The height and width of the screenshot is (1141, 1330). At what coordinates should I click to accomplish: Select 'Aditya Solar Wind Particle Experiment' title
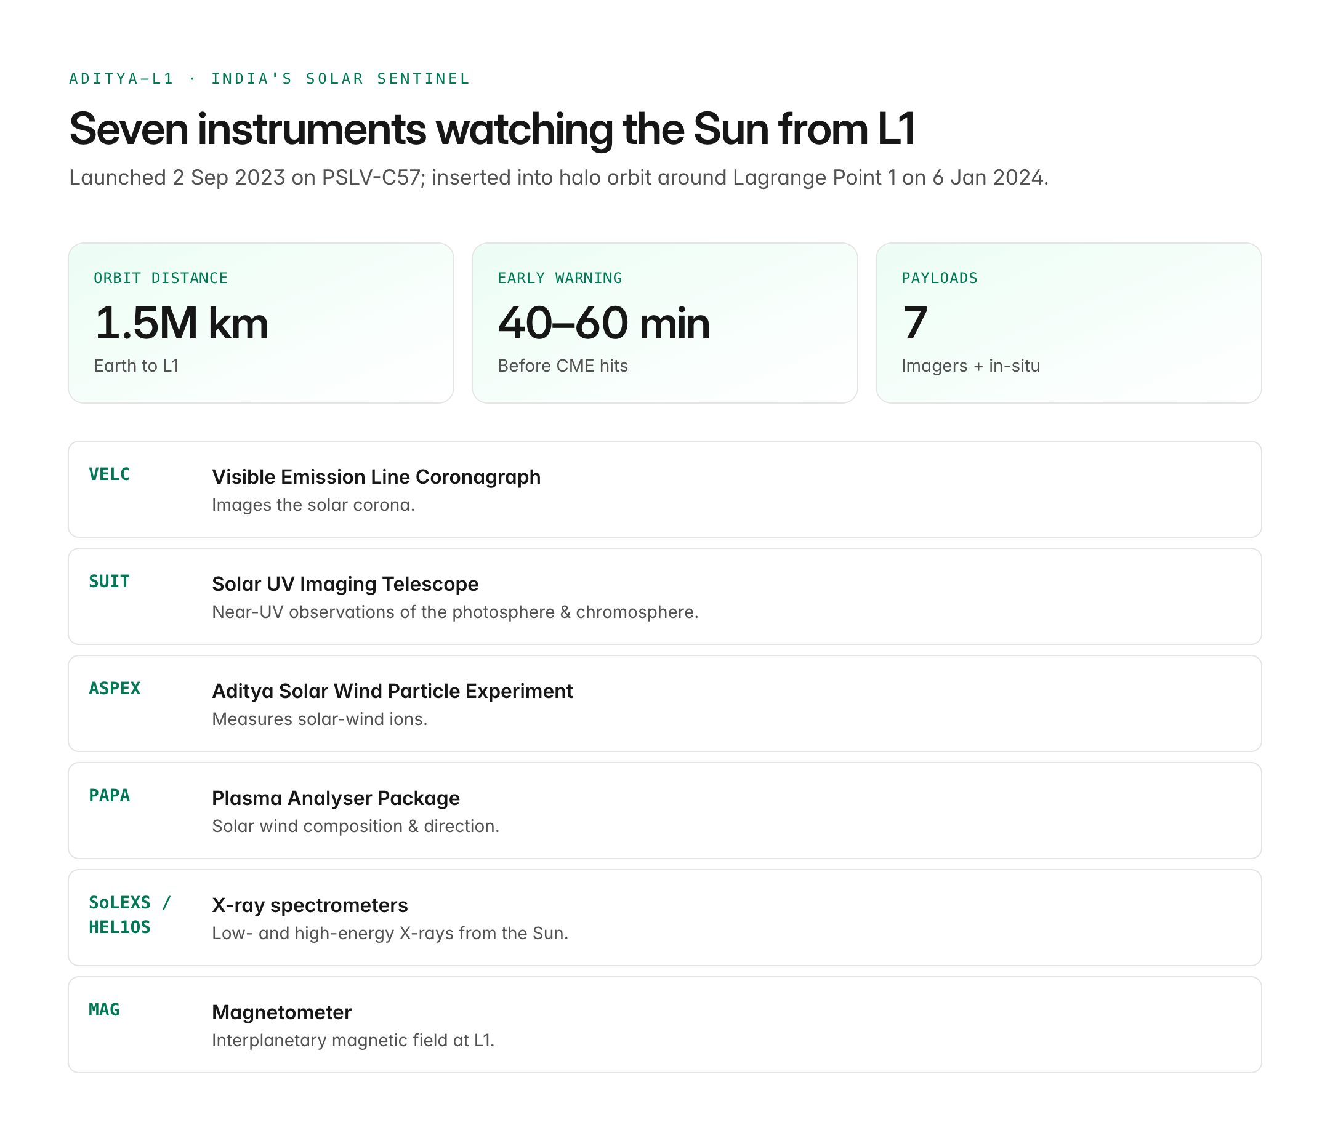coord(392,691)
